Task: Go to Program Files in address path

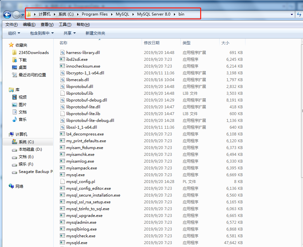Action: coord(95,14)
